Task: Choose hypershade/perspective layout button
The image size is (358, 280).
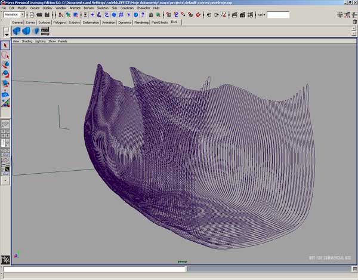Action: [x=5, y=161]
